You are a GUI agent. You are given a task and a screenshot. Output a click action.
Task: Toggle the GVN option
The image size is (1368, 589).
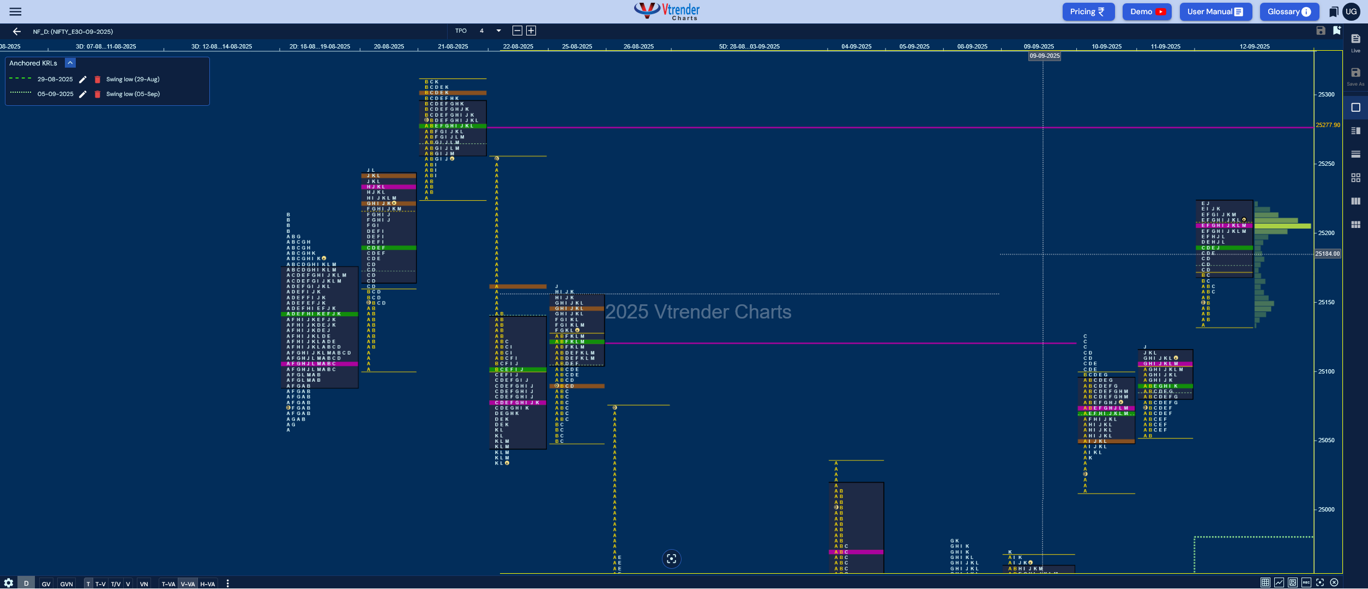coord(67,584)
